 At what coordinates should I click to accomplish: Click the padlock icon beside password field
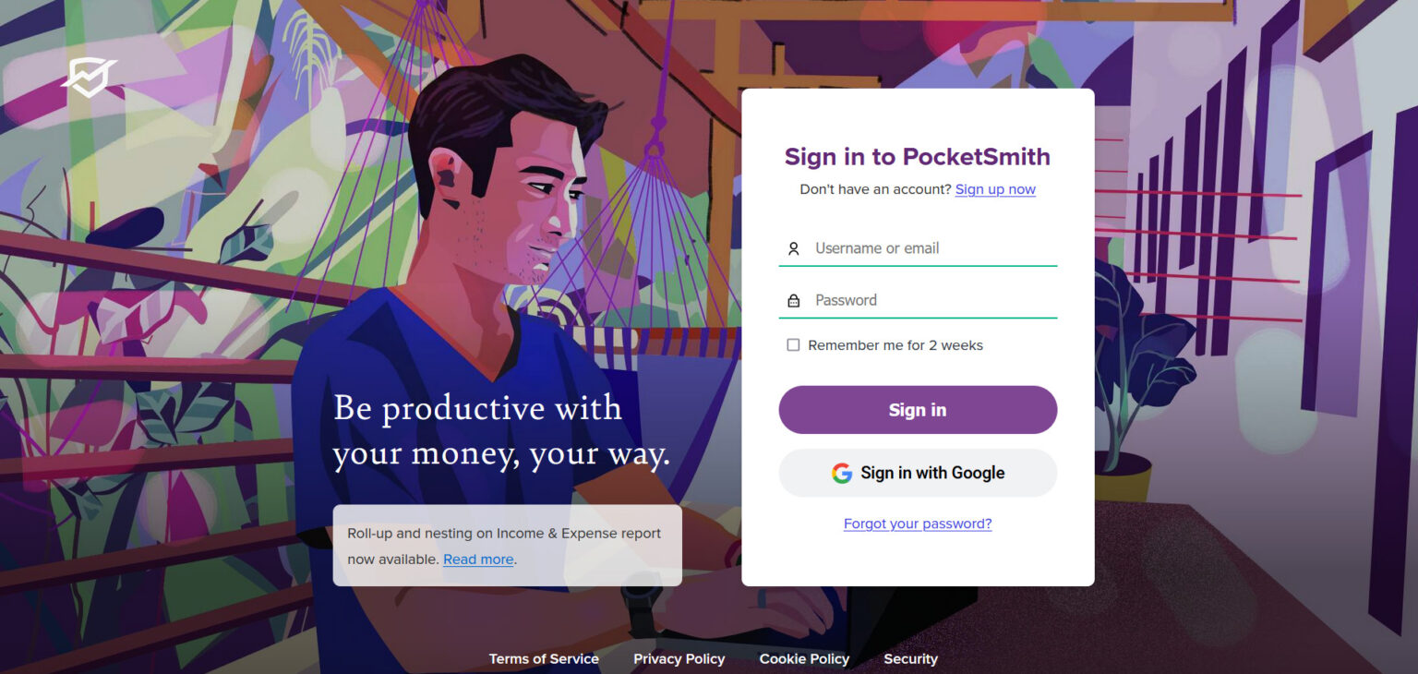pyautogui.click(x=793, y=299)
